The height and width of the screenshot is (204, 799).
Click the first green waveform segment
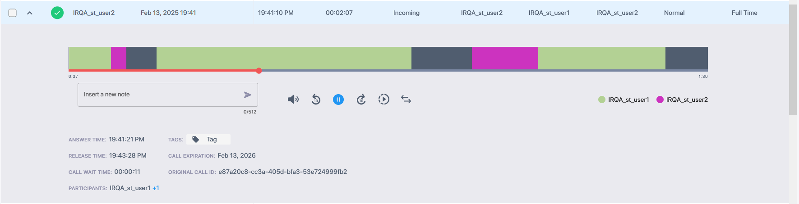pos(90,58)
